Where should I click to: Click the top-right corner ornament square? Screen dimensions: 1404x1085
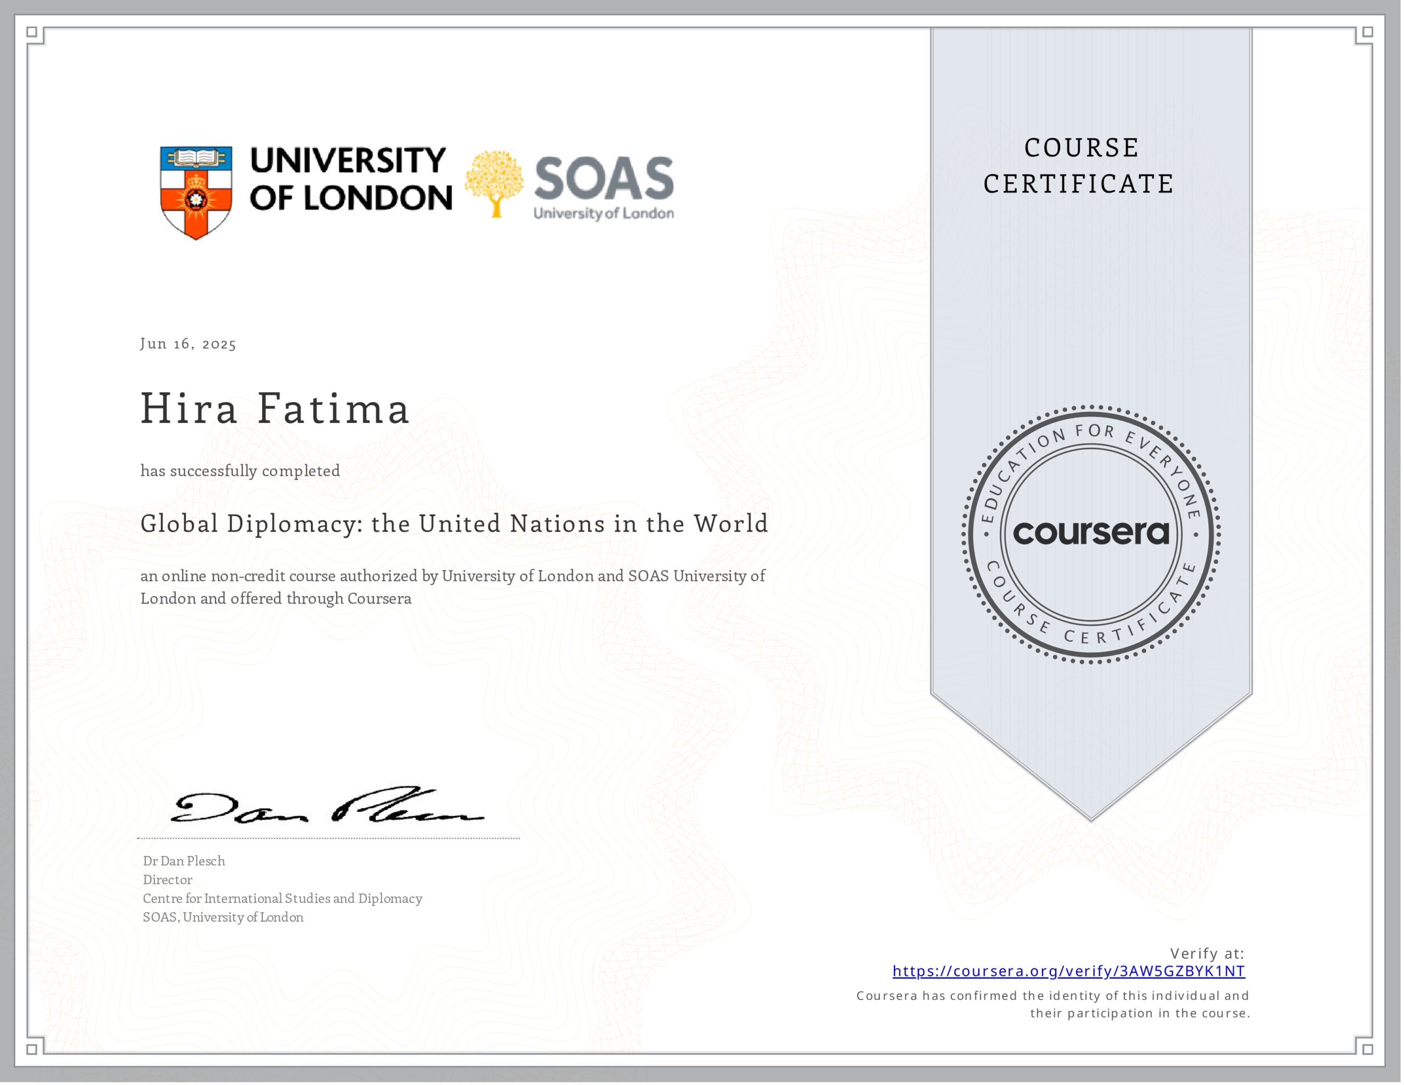coord(1367,32)
